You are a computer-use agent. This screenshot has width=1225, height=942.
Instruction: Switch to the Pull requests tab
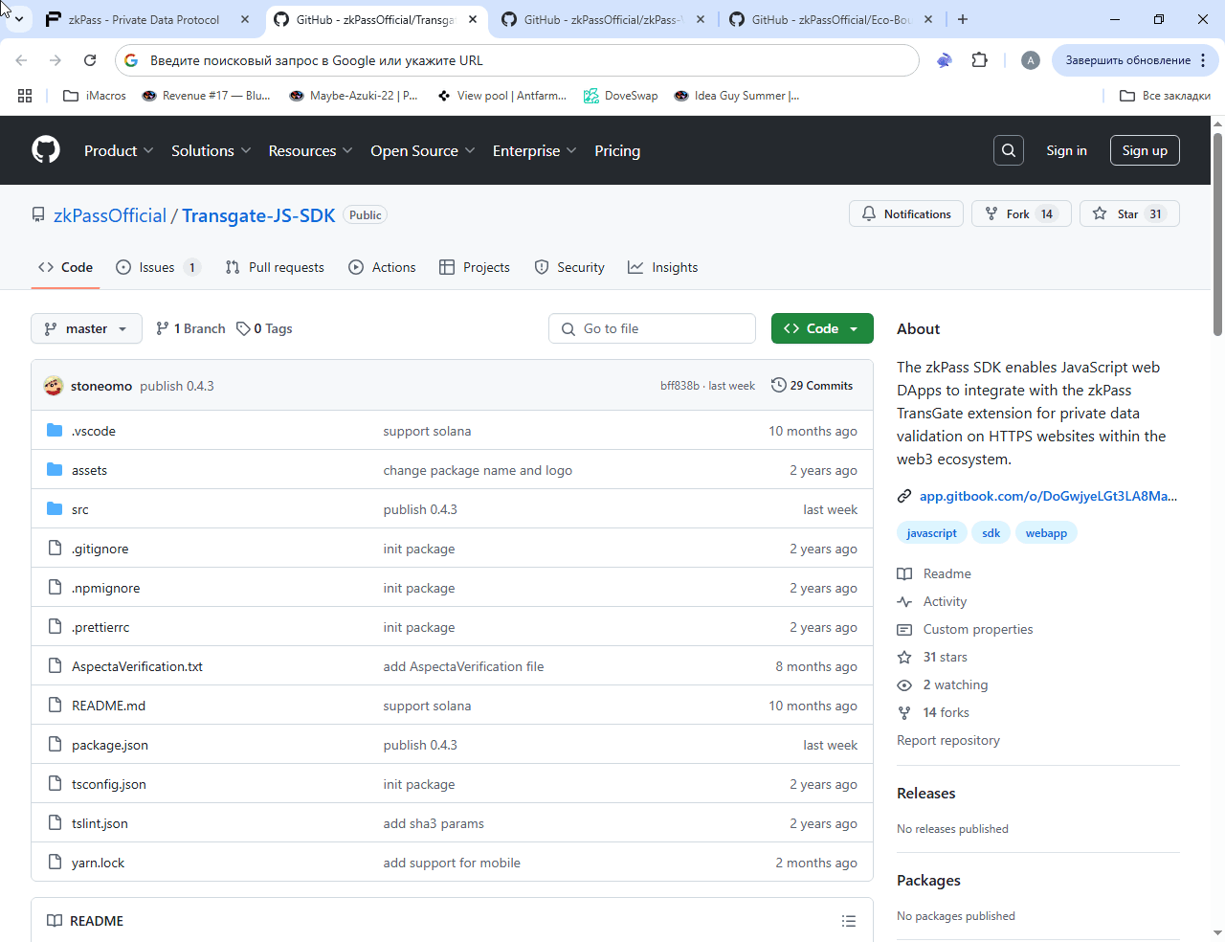275,267
